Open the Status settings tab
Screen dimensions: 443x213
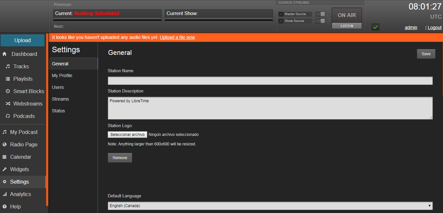73,111
